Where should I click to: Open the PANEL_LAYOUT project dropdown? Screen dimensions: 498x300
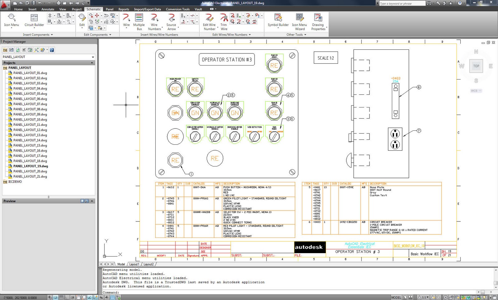92,57
